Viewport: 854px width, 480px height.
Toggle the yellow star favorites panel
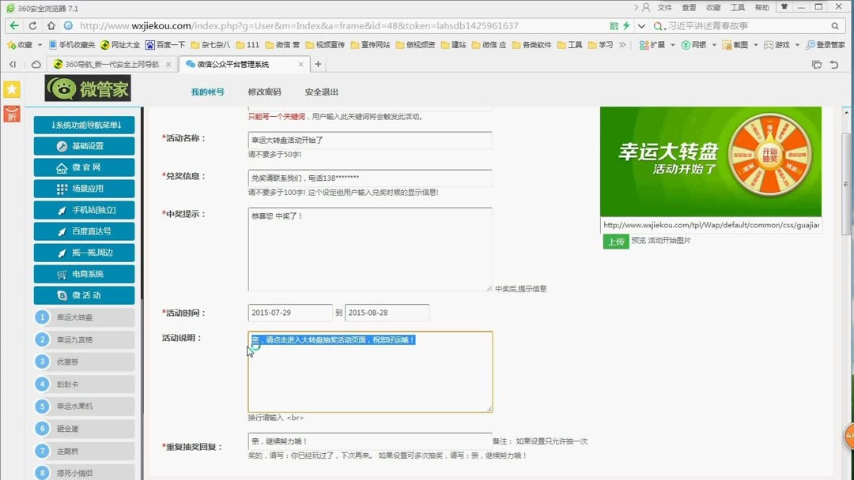(11, 89)
